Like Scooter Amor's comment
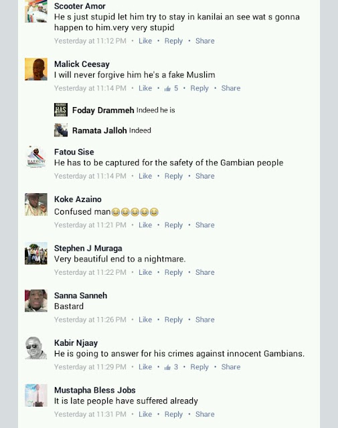The height and width of the screenshot is (428, 338). click(145, 41)
